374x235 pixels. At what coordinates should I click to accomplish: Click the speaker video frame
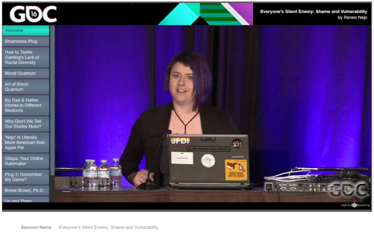click(x=213, y=114)
